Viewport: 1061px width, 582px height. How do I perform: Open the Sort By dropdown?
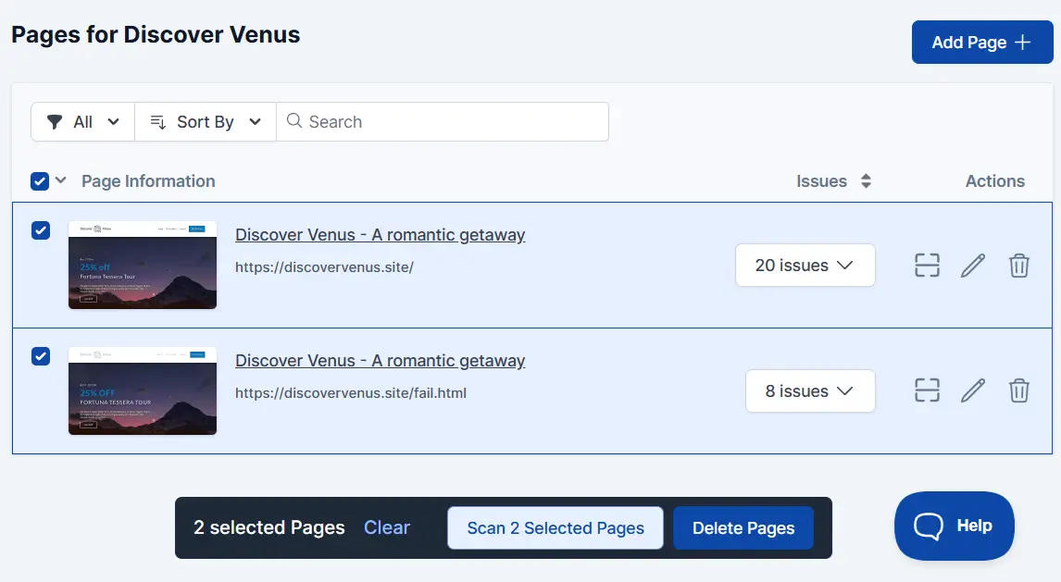click(206, 122)
